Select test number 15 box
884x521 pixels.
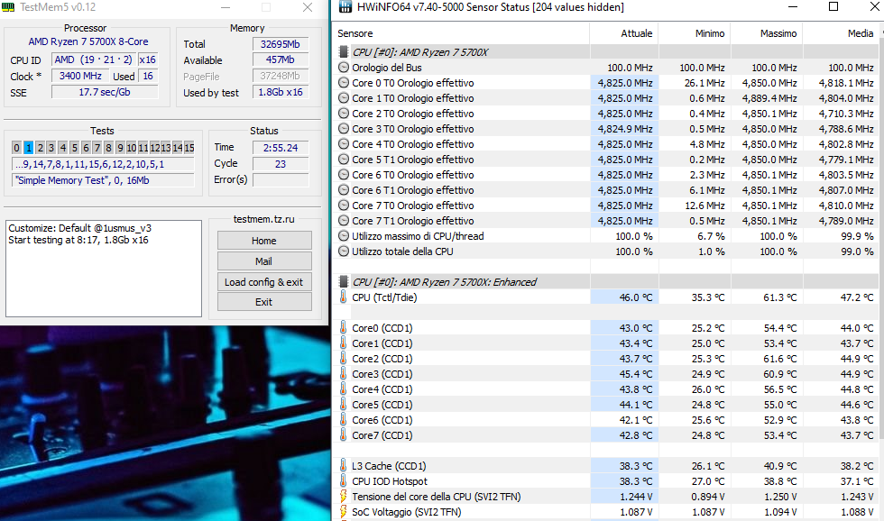[x=189, y=148]
